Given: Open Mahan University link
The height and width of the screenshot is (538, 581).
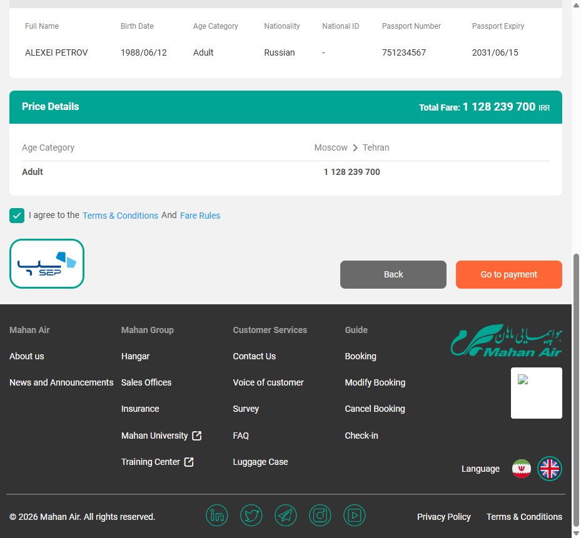Looking at the screenshot, I should pyautogui.click(x=154, y=436).
